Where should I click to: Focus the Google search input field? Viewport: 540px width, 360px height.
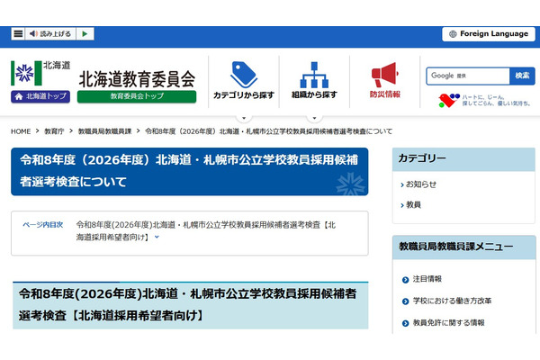pyautogui.click(x=468, y=76)
